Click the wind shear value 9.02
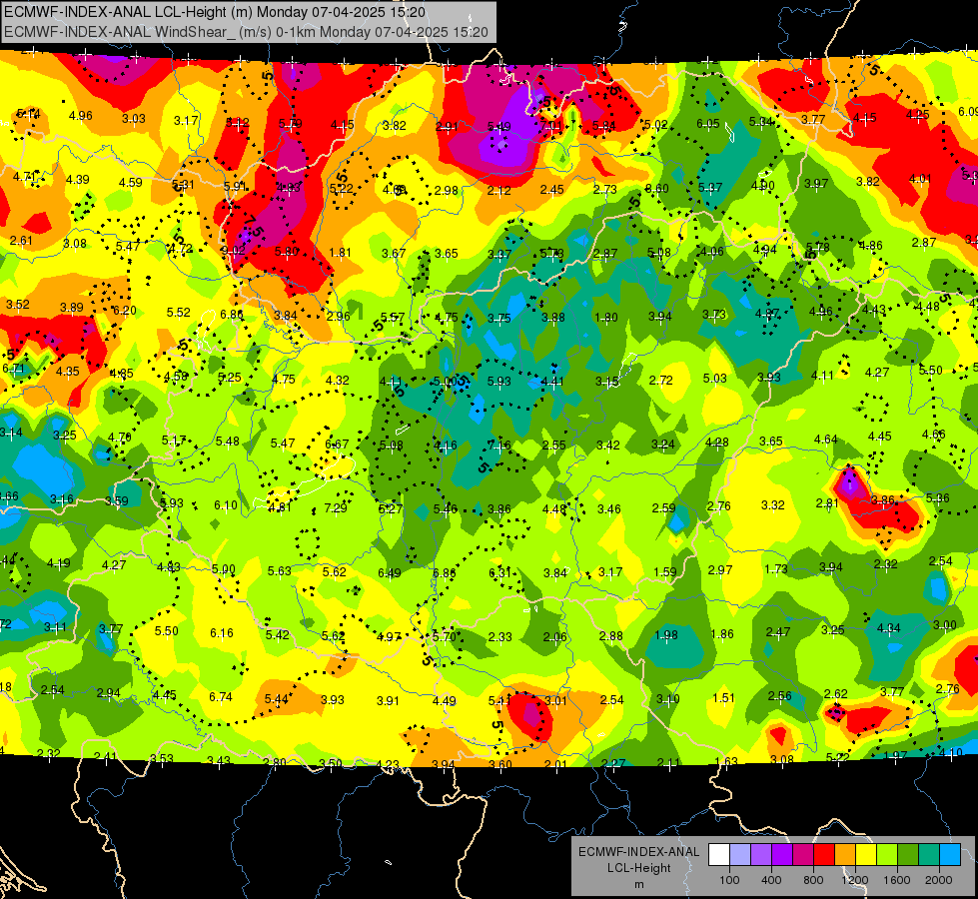Image resolution: width=978 pixels, height=899 pixels. point(234,250)
